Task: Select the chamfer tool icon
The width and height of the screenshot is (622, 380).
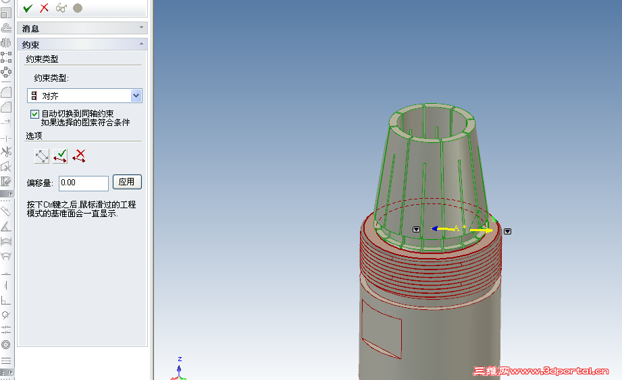Action: point(6,107)
